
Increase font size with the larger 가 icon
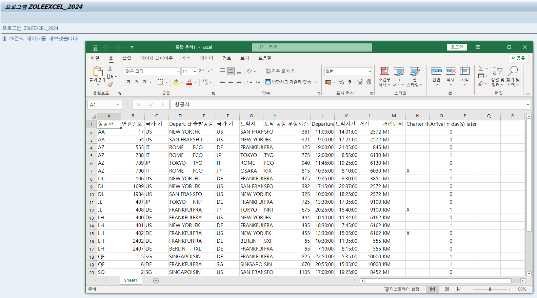click(201, 71)
